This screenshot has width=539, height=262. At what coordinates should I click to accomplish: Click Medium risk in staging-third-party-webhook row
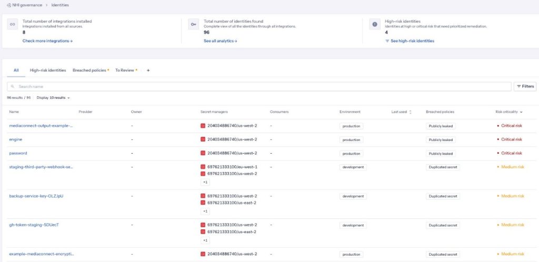point(511,167)
